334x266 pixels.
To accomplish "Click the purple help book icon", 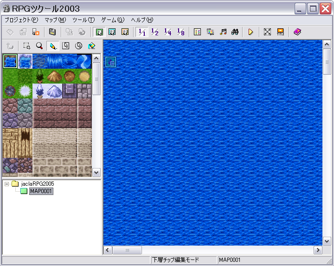I will [x=297, y=32].
